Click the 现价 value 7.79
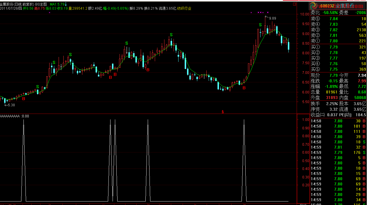 tap(333, 75)
